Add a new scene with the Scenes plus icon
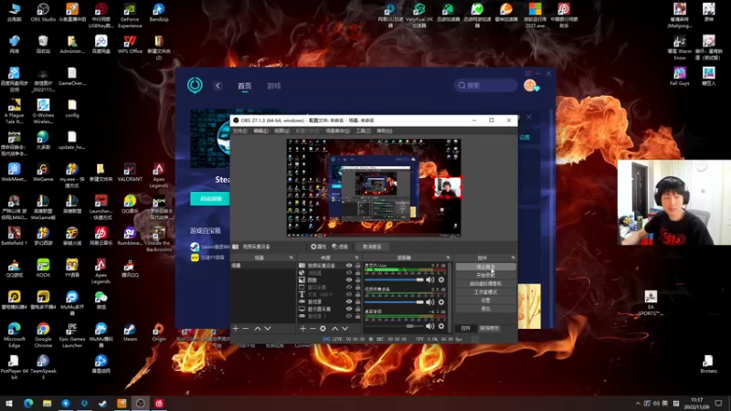 236,329
